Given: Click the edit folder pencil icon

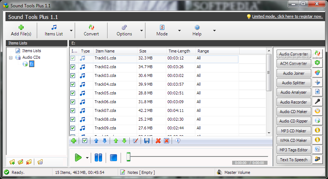Looking at the screenshot, I should coord(20,162).
